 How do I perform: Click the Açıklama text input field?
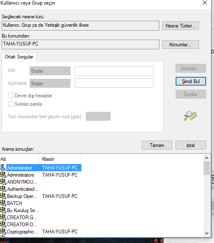coord(114,83)
